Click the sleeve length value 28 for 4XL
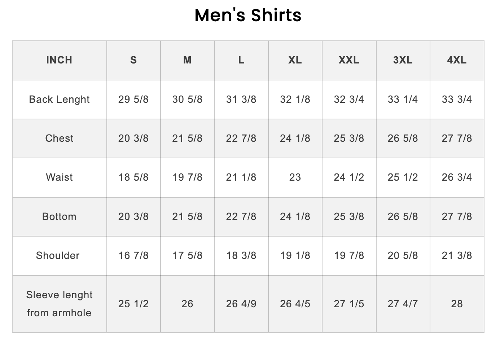The image size is (500, 339). click(x=457, y=304)
